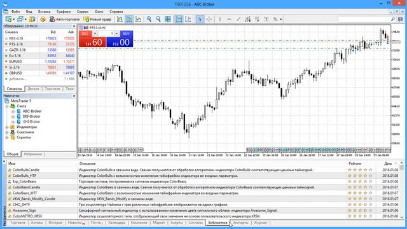Switch chart to bar chart mode
Image resolution: width=407 pixels, height=229 pixels.
120,19
